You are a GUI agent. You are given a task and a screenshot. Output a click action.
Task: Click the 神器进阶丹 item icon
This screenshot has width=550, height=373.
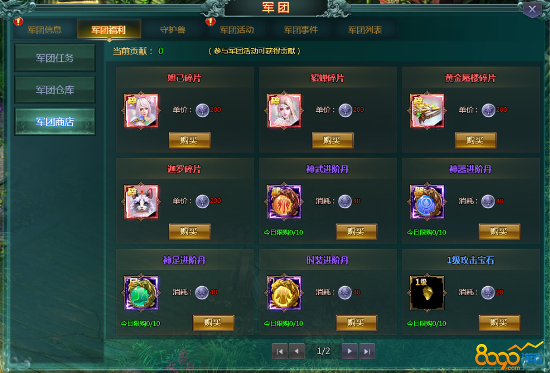(427, 202)
